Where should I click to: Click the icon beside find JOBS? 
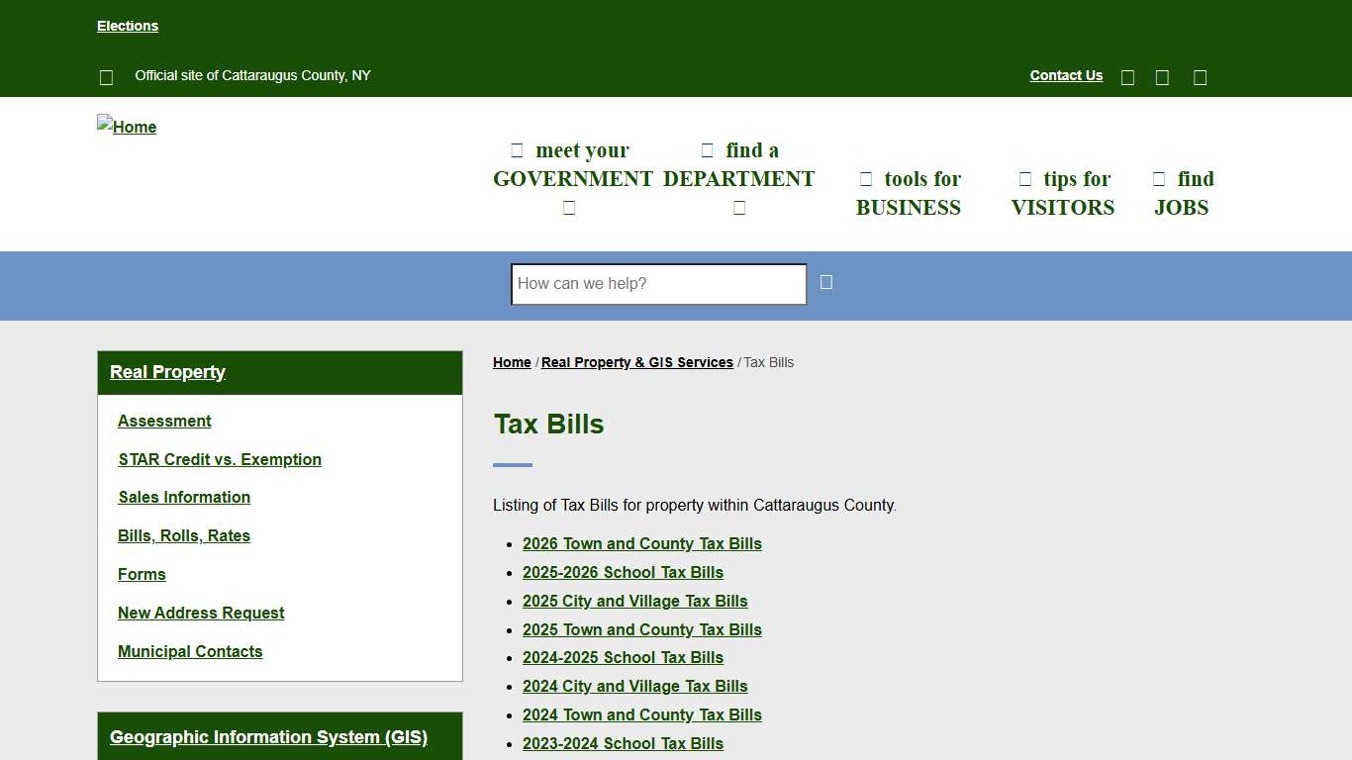(x=1158, y=179)
